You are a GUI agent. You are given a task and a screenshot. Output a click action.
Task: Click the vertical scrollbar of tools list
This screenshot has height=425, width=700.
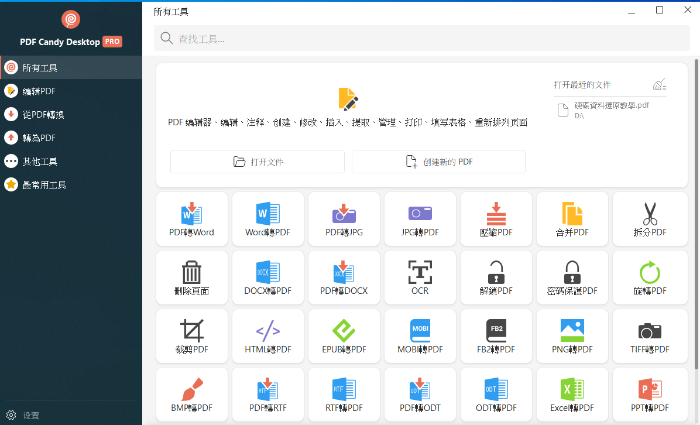[x=696, y=214]
